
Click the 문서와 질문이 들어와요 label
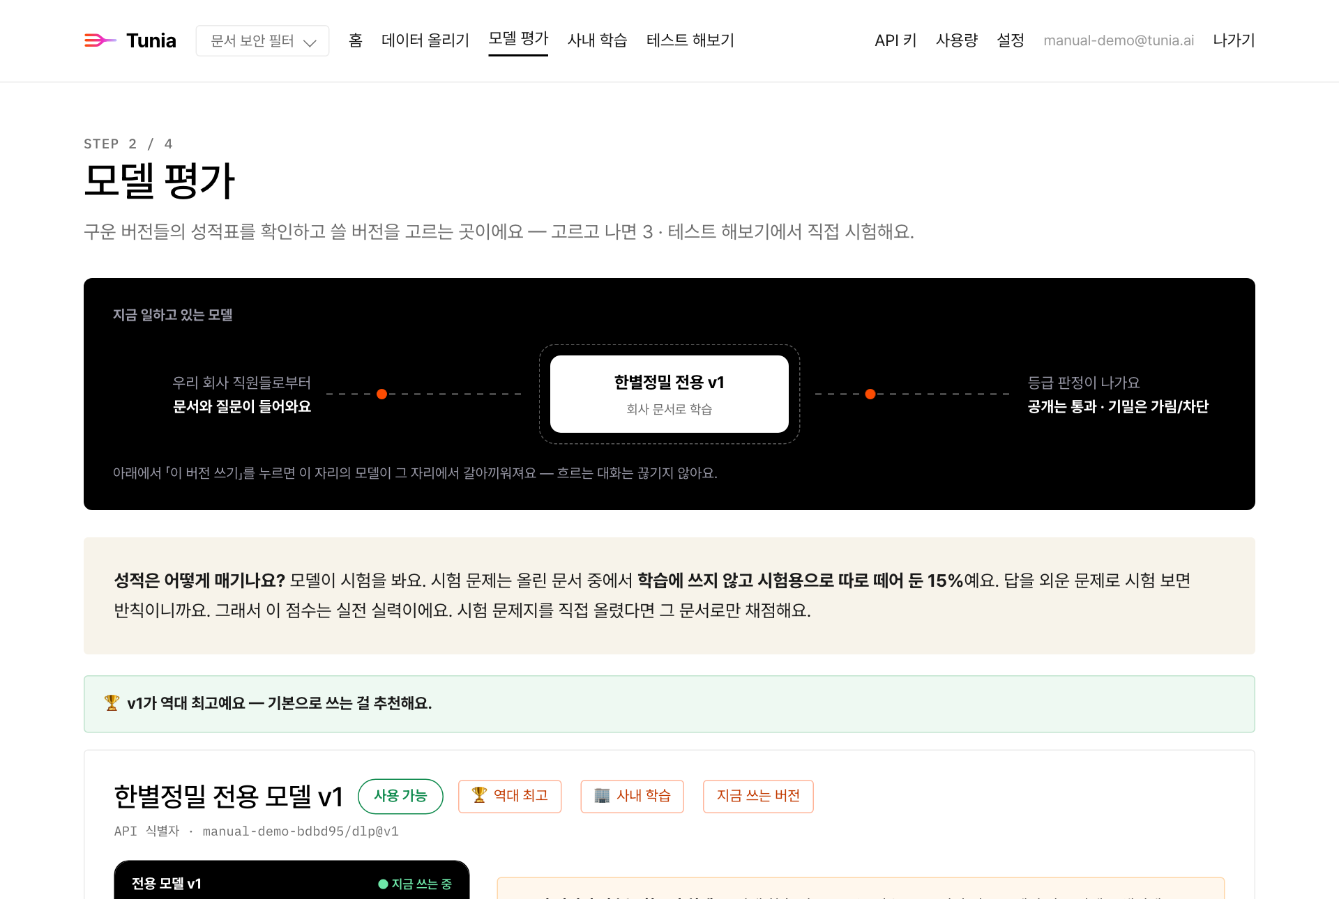tap(242, 406)
